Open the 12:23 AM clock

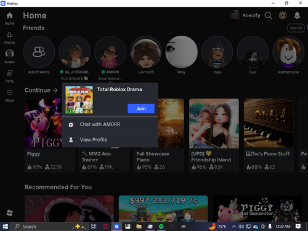point(283,227)
